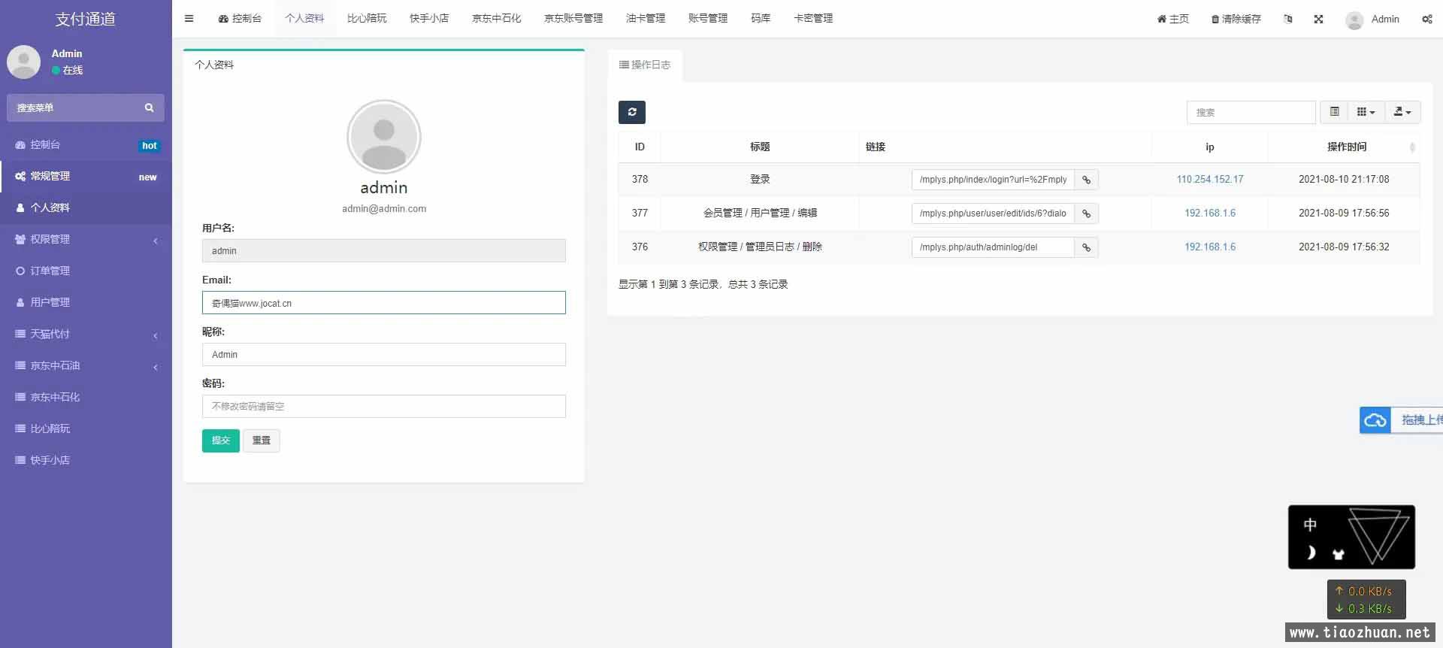Click the cloud upload floating icon

[1375, 420]
